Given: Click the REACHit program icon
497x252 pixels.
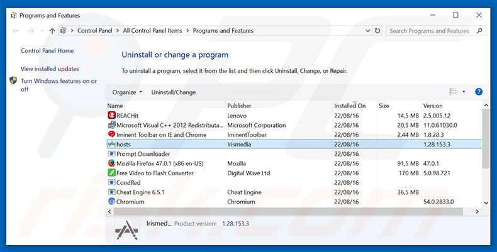Looking at the screenshot, I should point(111,116).
